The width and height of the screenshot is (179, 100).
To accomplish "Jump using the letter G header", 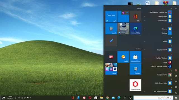I will (x=171, y=71).
